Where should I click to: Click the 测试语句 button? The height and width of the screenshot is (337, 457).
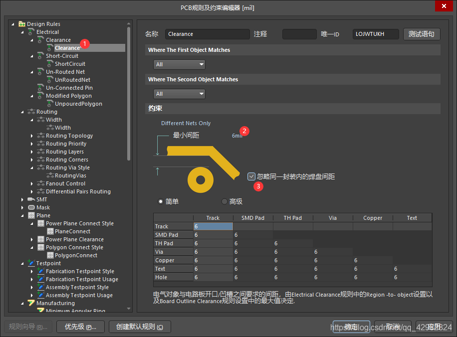point(422,34)
